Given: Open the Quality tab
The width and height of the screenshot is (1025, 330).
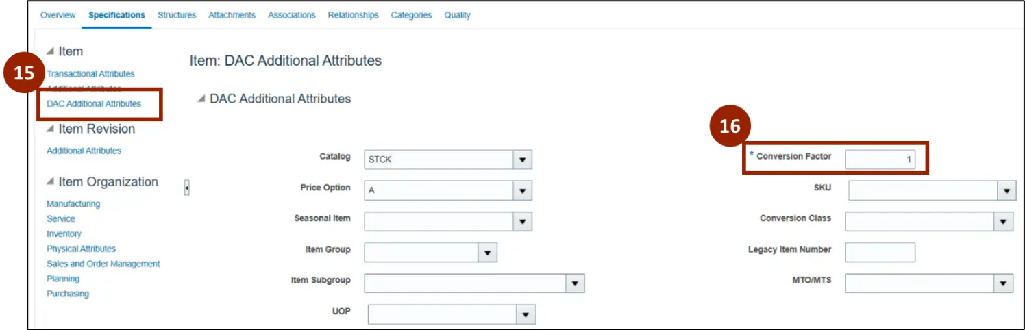Looking at the screenshot, I should point(457,15).
